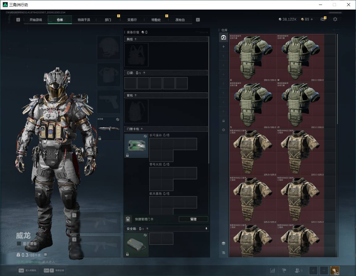The width and height of the screenshot is (356, 276).
Task: Add a storage page with the sidebar plus
Action: click(223, 47)
